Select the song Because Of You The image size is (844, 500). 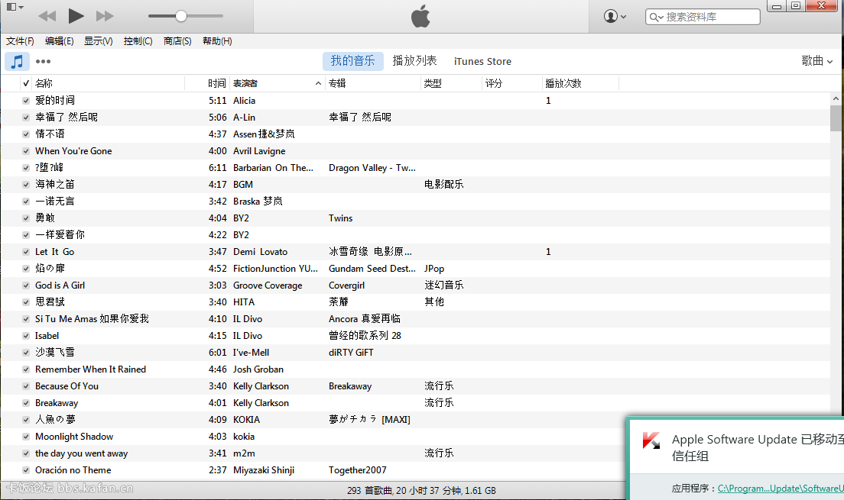click(67, 386)
